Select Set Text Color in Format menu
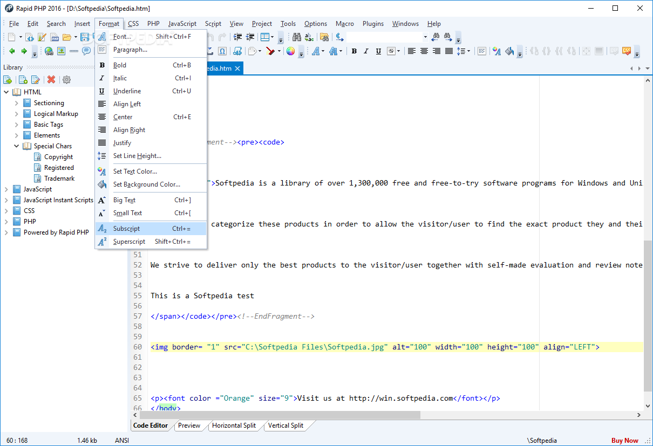The height and width of the screenshot is (446, 653). click(151, 171)
